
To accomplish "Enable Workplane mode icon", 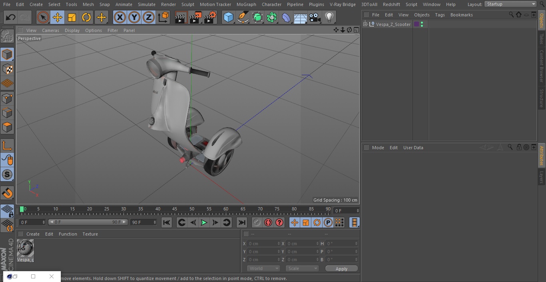I will tap(7, 84).
